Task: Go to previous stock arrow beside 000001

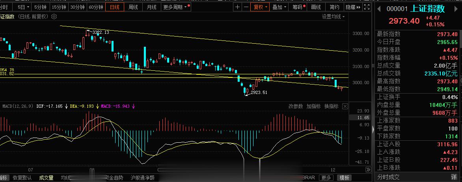Action: 380,9
